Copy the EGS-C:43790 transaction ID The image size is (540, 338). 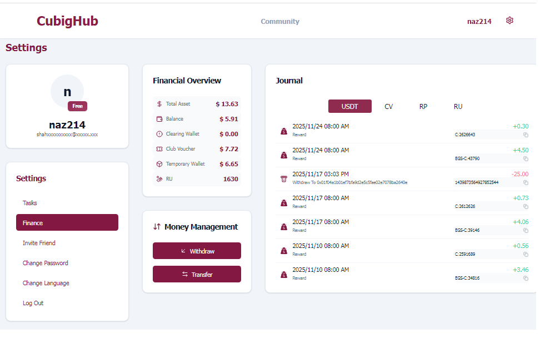(526, 158)
